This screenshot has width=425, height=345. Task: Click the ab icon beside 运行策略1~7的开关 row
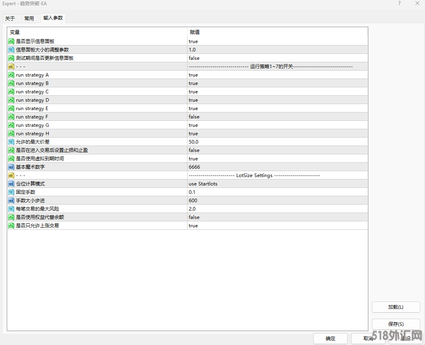[x=11, y=67]
